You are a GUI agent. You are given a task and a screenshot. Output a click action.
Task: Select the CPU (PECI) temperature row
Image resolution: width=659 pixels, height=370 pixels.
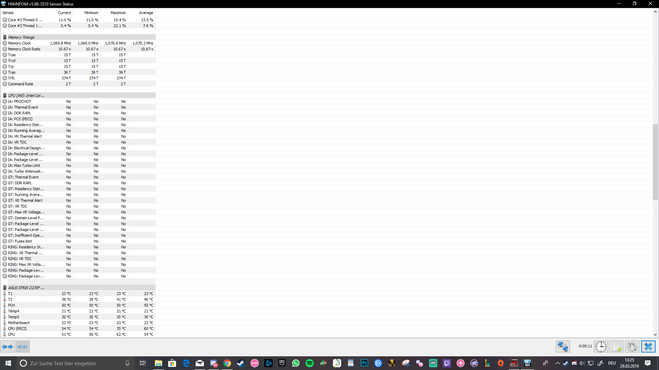17,329
